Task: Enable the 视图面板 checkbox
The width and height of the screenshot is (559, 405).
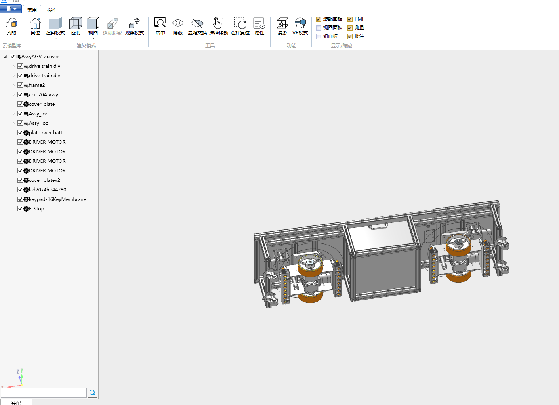Action: click(319, 28)
